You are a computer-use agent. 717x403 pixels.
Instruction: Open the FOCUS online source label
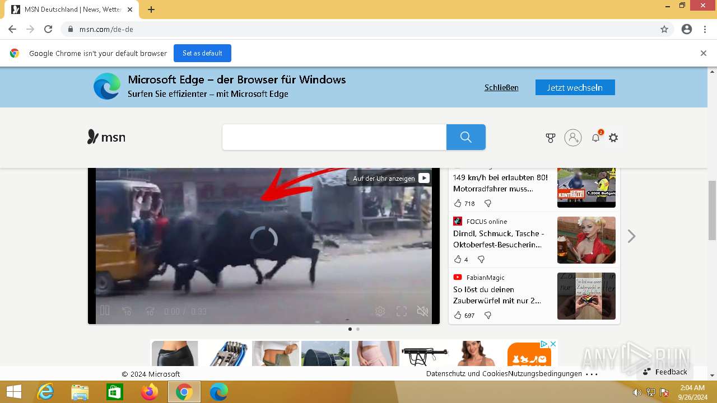point(486,222)
